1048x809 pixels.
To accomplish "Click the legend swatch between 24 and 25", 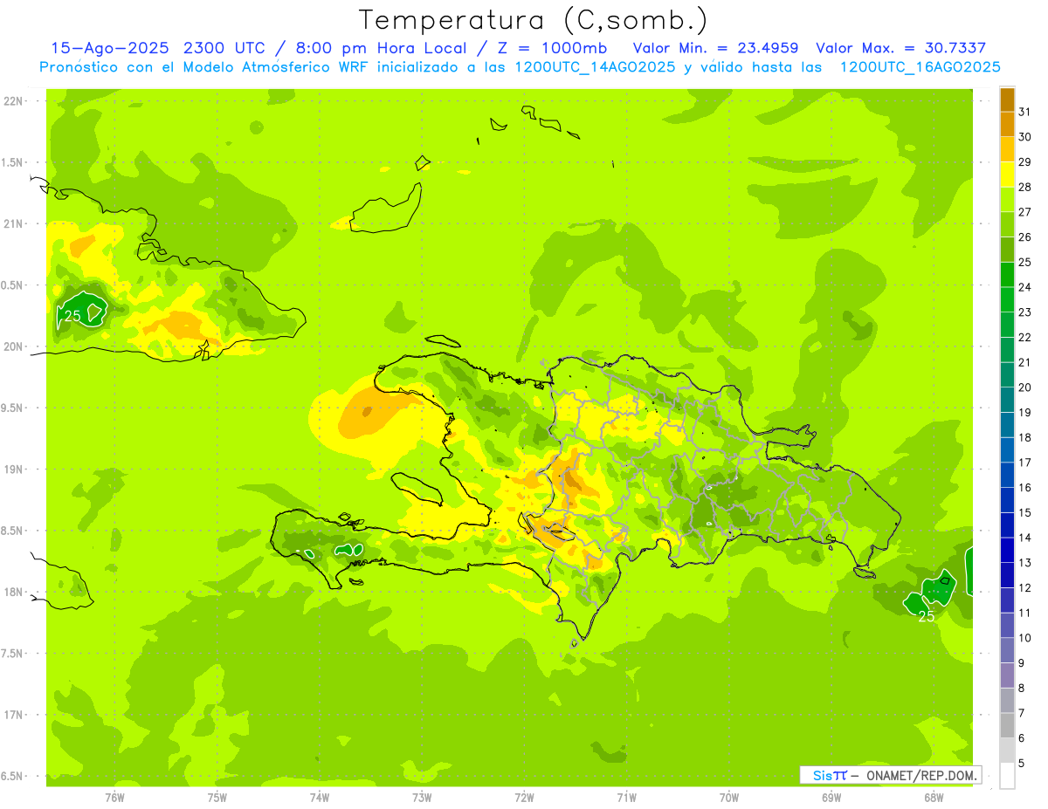I will pos(1007,275).
